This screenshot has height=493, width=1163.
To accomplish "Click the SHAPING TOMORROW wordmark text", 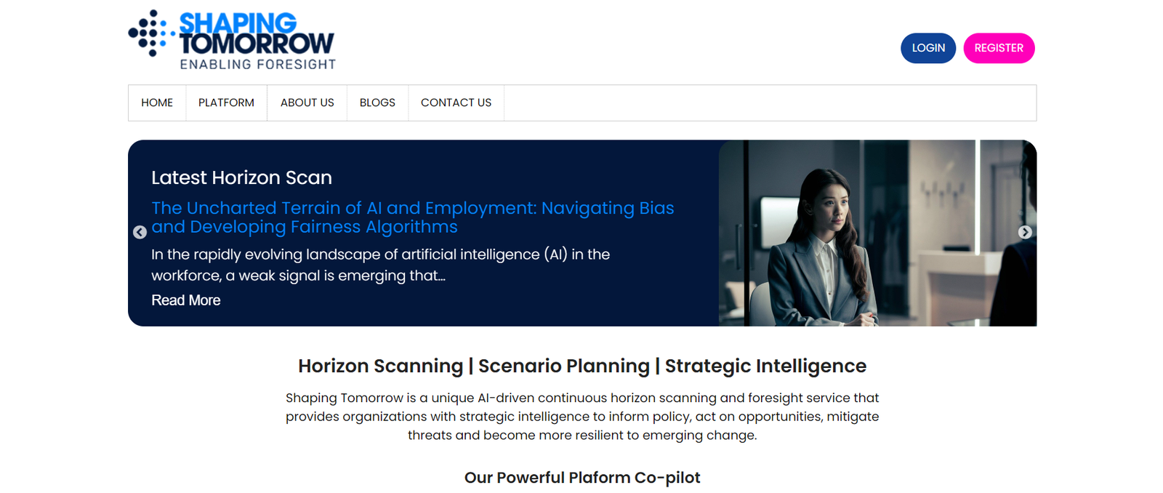I will [x=256, y=33].
